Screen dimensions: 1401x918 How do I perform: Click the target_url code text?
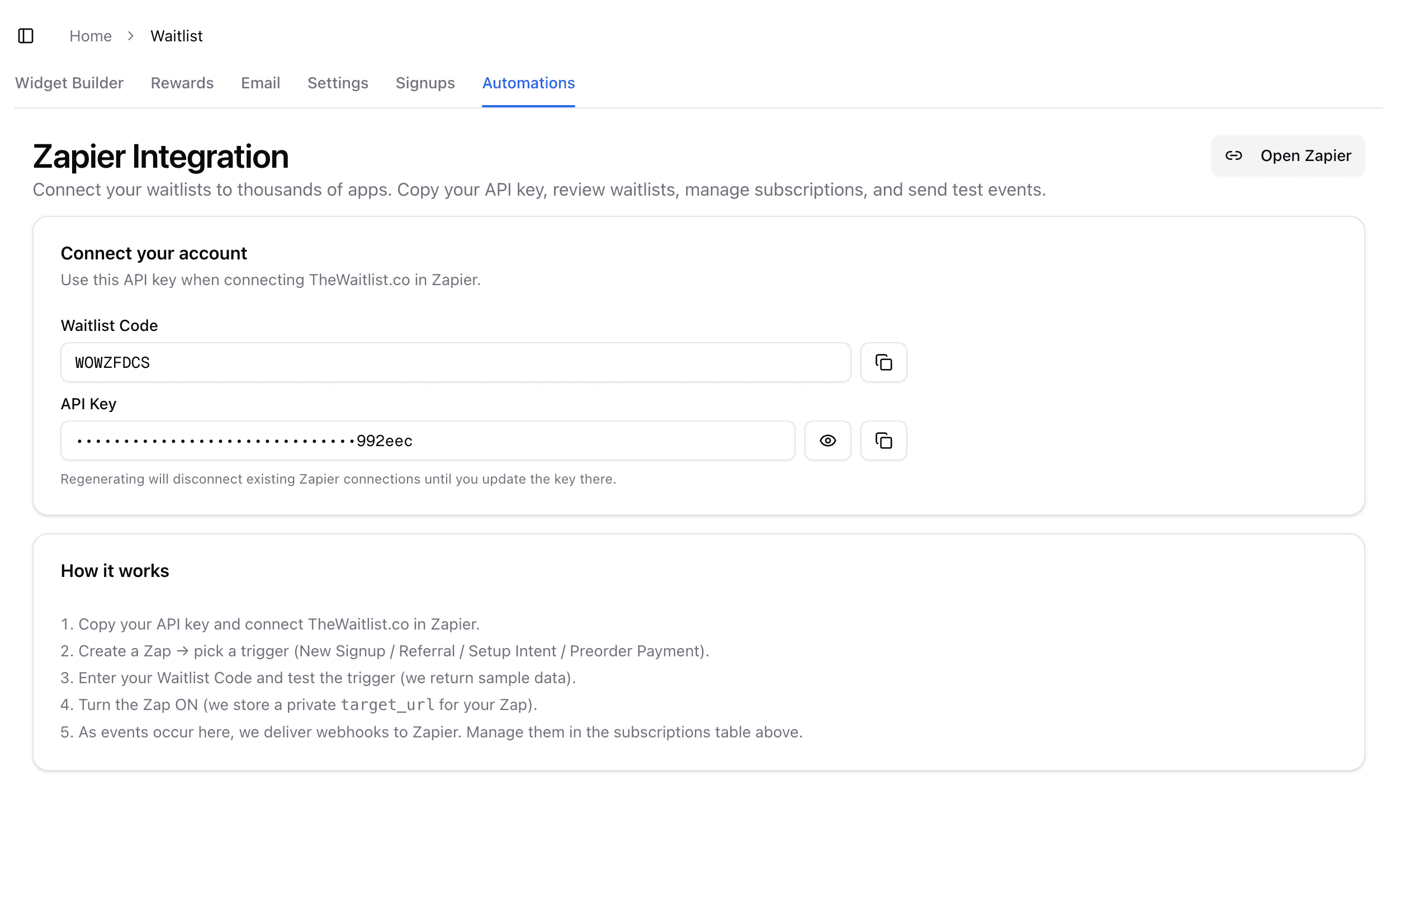387,704
